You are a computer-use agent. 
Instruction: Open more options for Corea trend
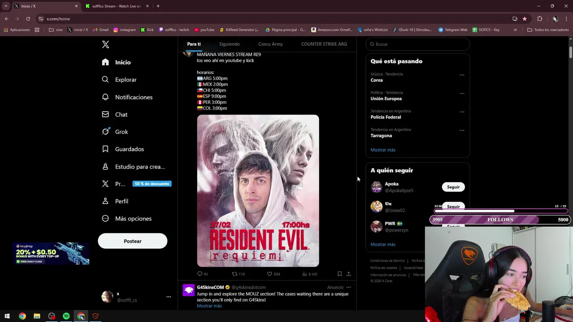point(462,75)
